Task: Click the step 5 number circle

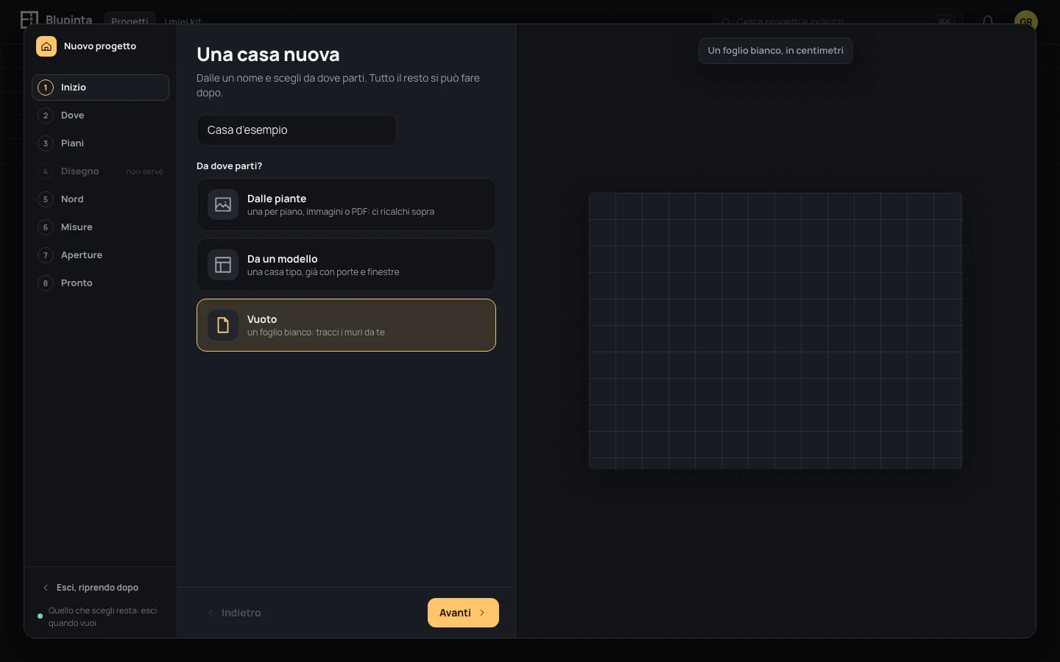Action: tap(46, 199)
